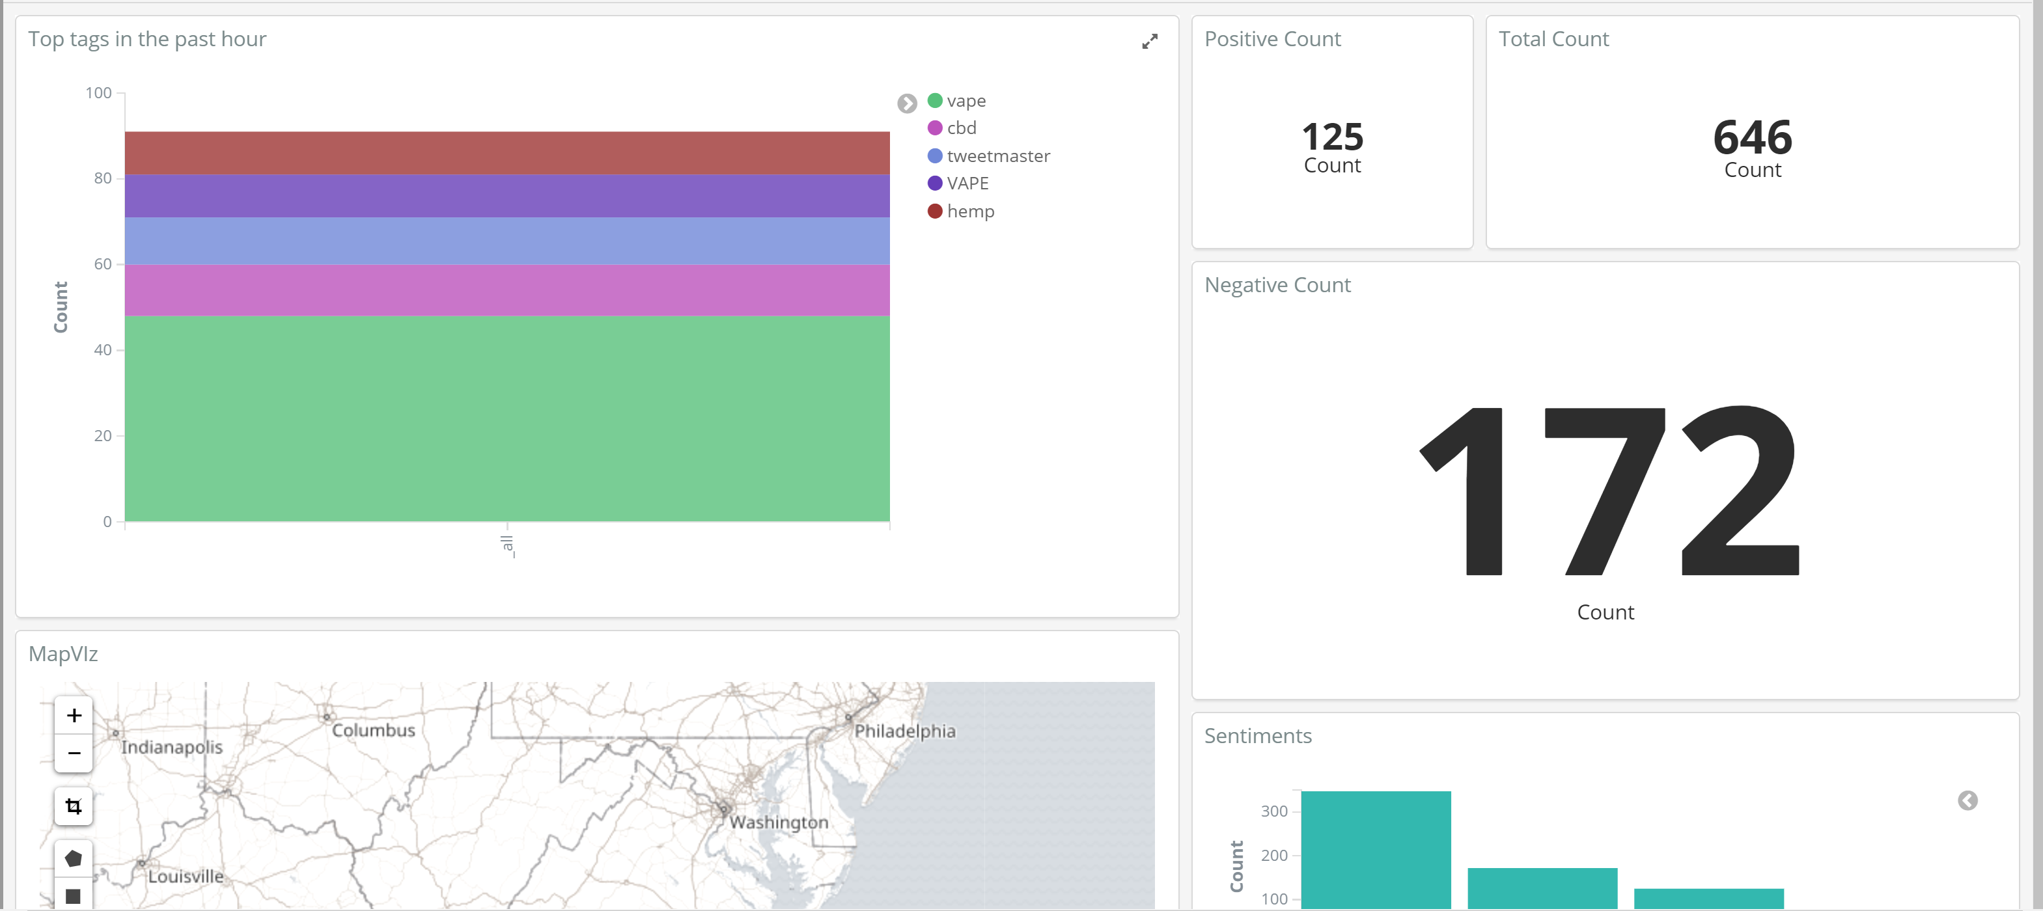Collapse the Top tags chart legend
The width and height of the screenshot is (2043, 911).
point(906,103)
